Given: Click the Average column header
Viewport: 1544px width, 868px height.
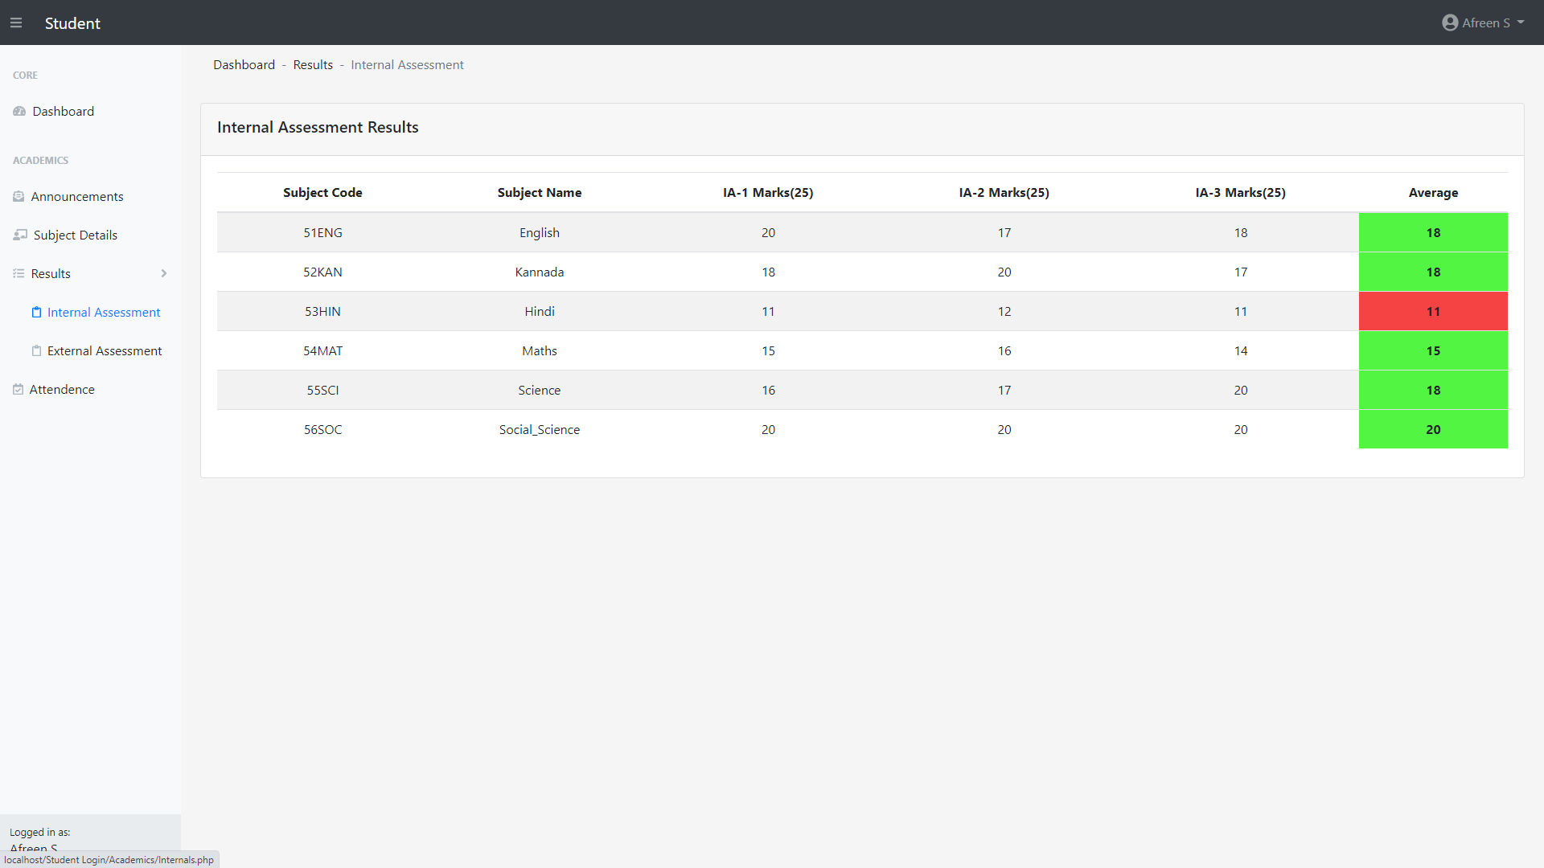Looking at the screenshot, I should point(1433,193).
